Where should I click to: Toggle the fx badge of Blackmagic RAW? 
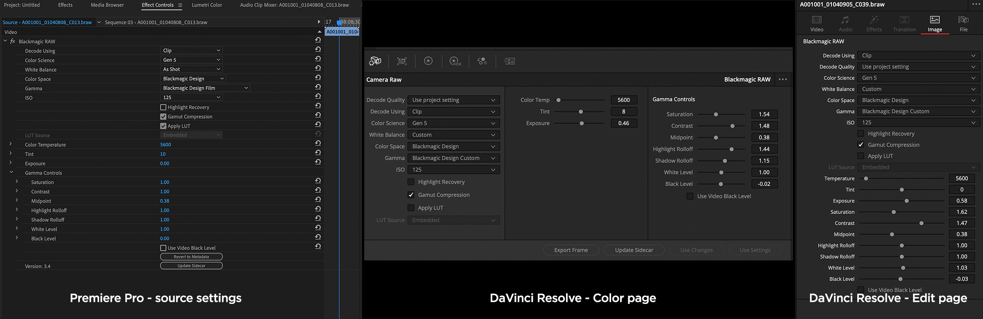pos(13,41)
